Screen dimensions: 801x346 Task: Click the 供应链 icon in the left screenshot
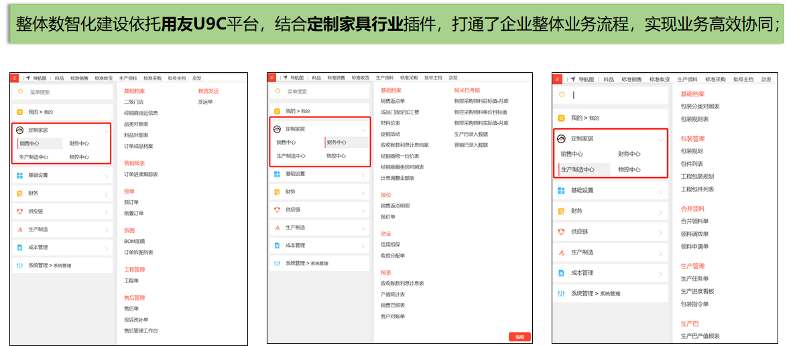pyautogui.click(x=20, y=211)
